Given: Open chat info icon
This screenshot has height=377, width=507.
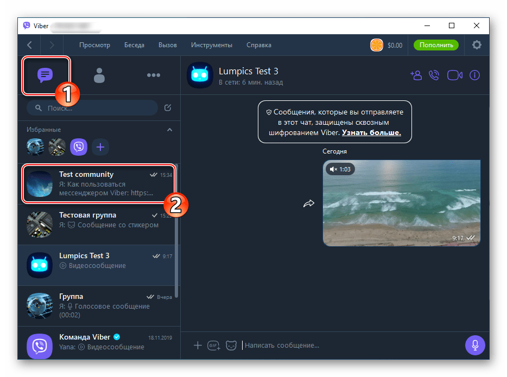Looking at the screenshot, I should tap(474, 75).
